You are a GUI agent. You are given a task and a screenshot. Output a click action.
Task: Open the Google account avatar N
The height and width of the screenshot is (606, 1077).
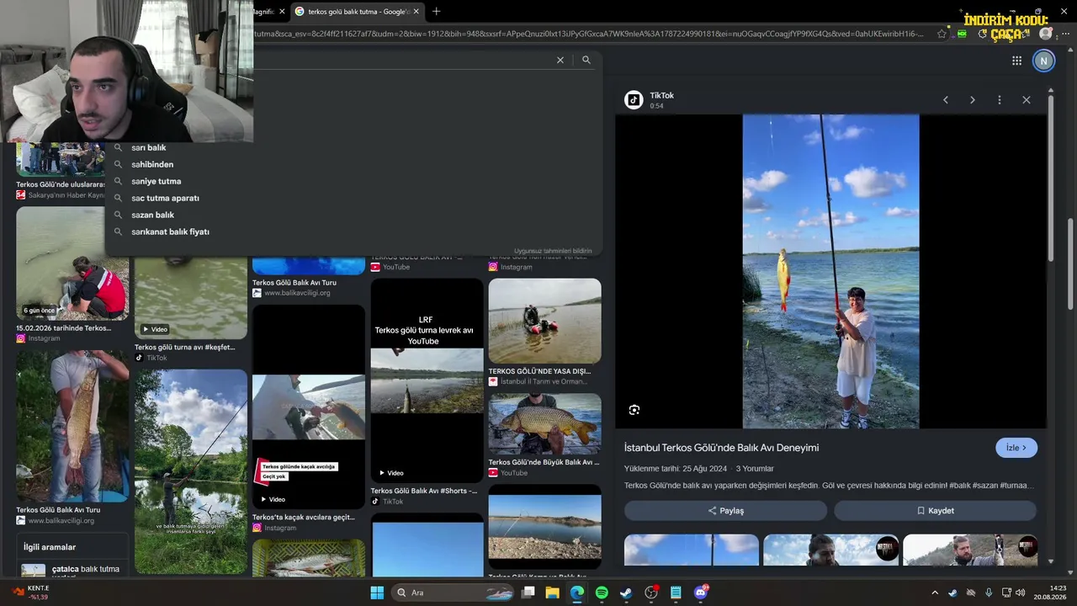(x=1043, y=61)
